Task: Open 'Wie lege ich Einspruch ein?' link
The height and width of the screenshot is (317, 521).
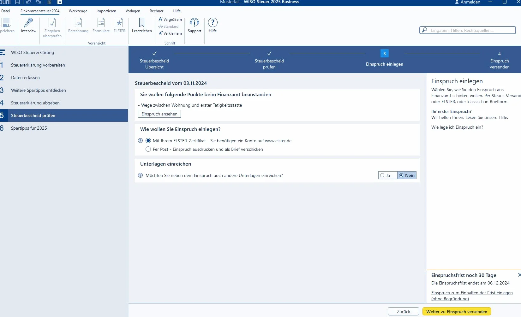Action: tap(457, 127)
